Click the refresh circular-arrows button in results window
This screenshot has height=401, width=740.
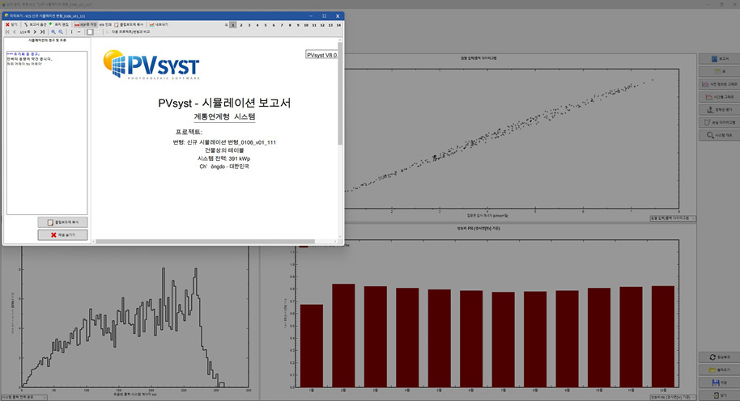(719, 357)
